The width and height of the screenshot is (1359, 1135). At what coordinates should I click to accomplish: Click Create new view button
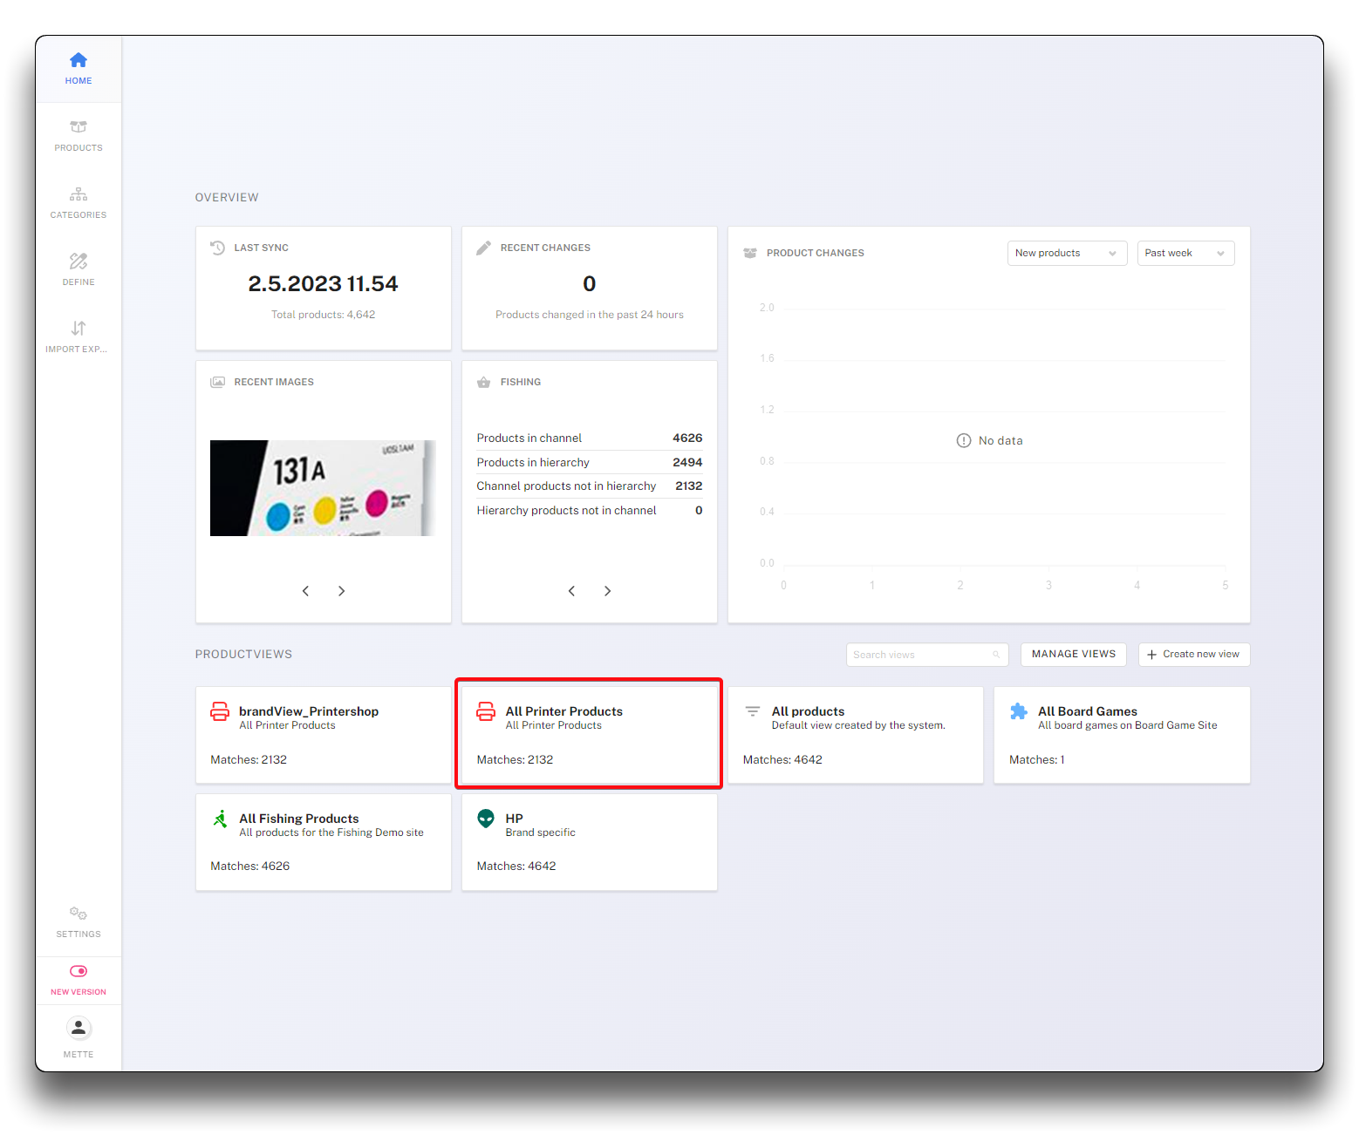point(1193,655)
